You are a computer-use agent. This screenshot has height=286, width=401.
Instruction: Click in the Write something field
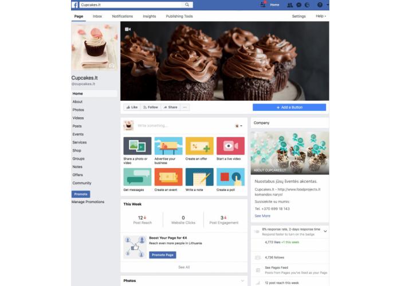[184, 126]
